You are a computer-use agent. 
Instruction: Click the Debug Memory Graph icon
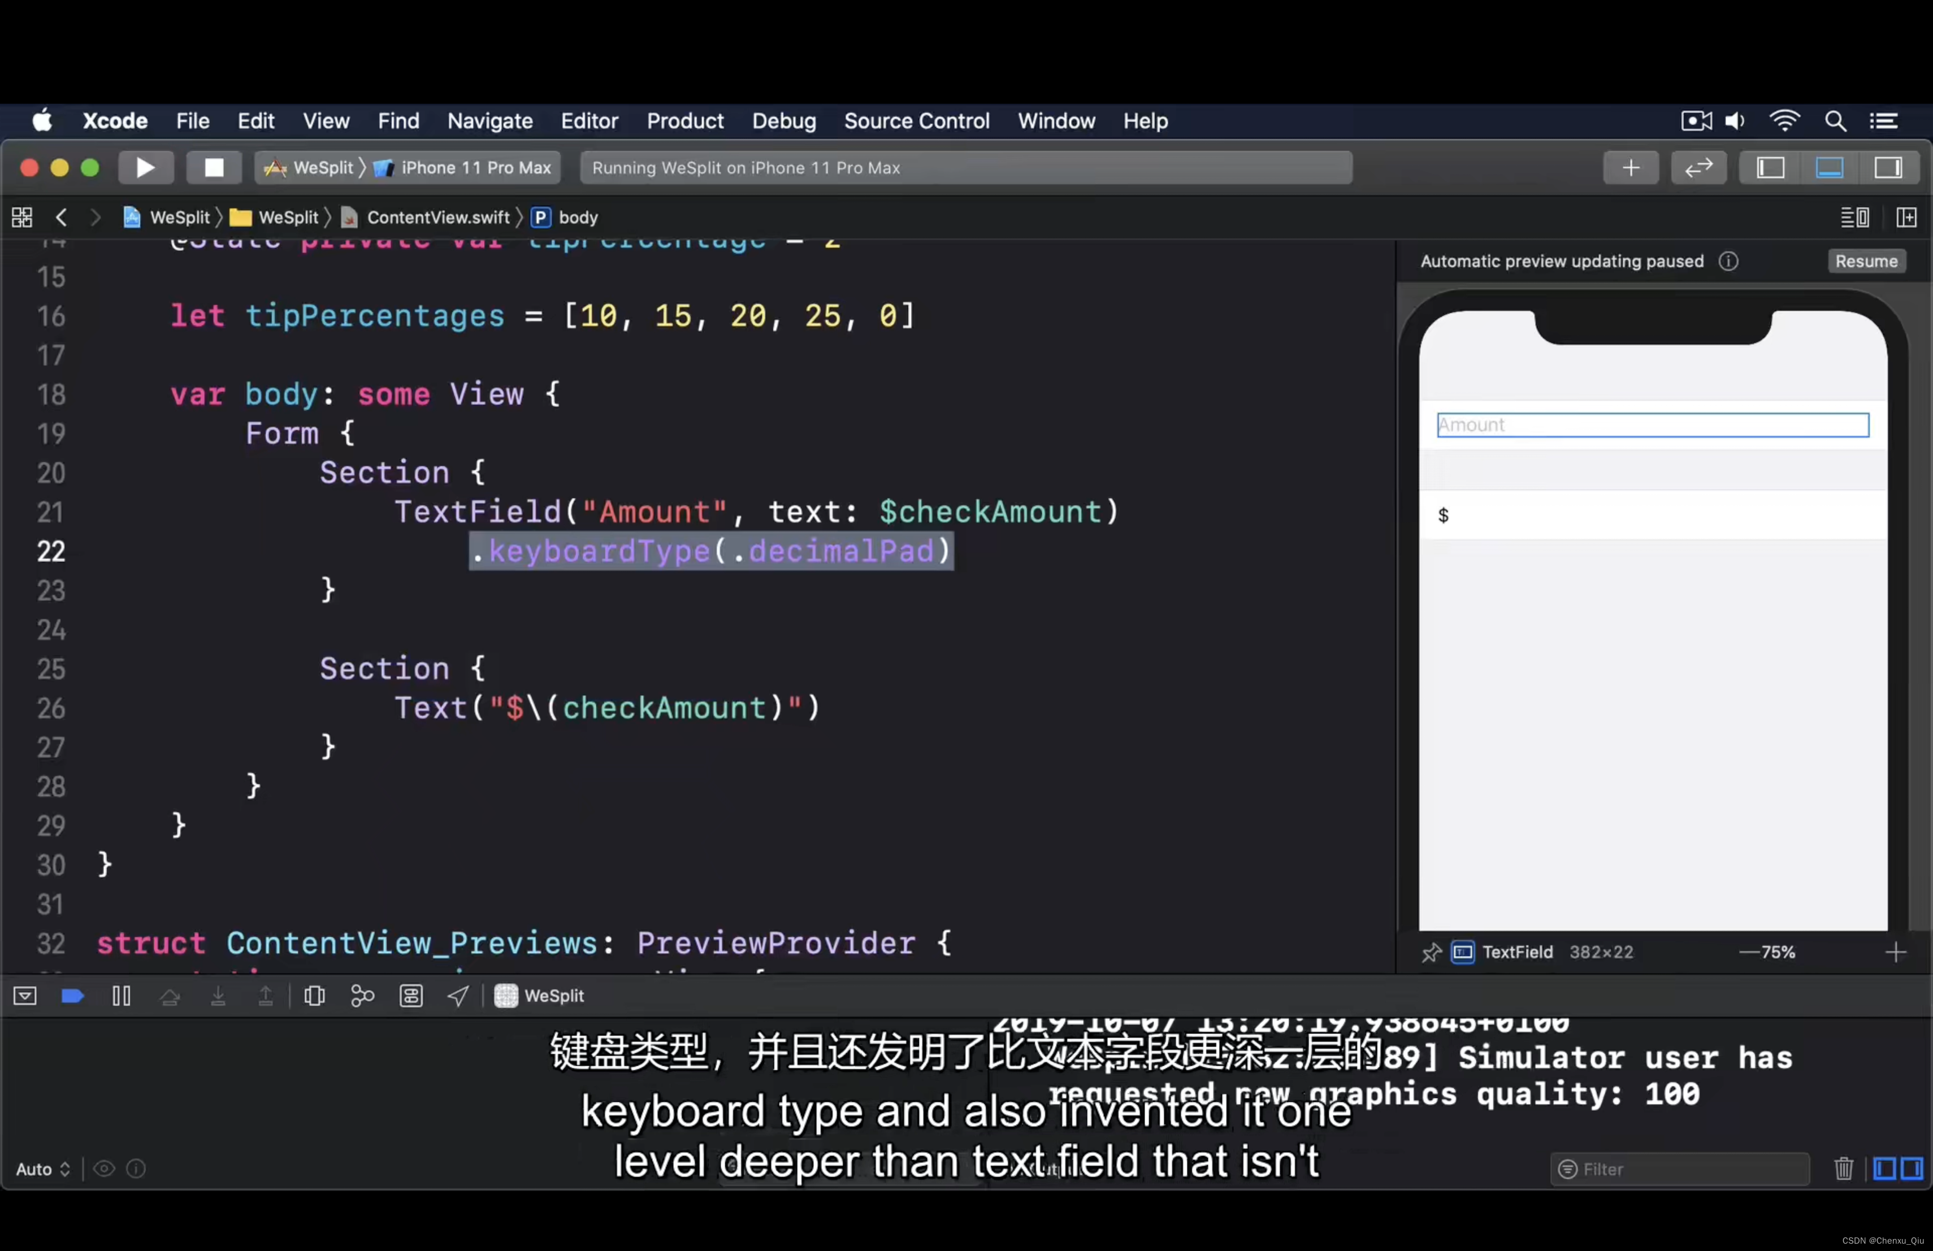coord(362,996)
